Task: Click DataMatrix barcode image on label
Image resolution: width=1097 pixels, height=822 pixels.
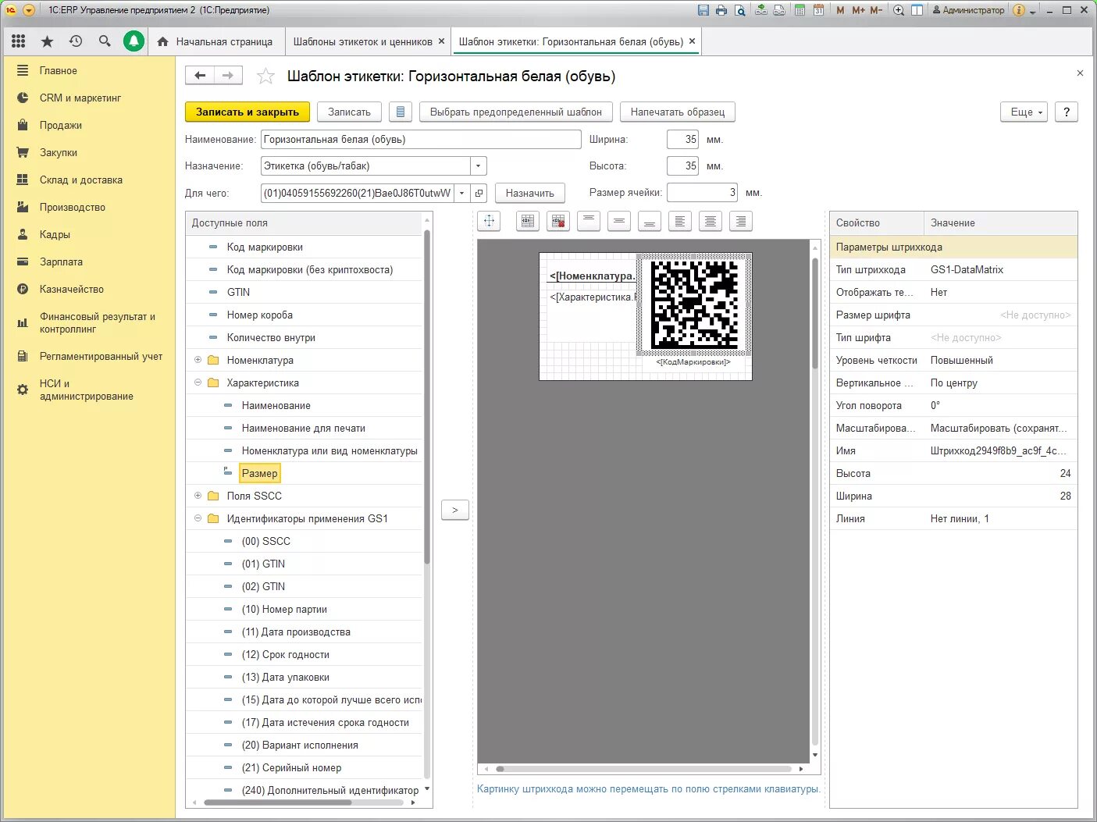Action: [x=694, y=304]
